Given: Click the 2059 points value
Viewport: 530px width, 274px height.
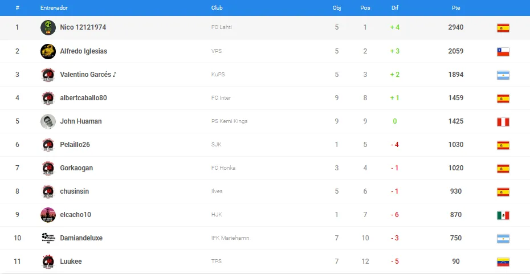Looking at the screenshot, I should [456, 51].
